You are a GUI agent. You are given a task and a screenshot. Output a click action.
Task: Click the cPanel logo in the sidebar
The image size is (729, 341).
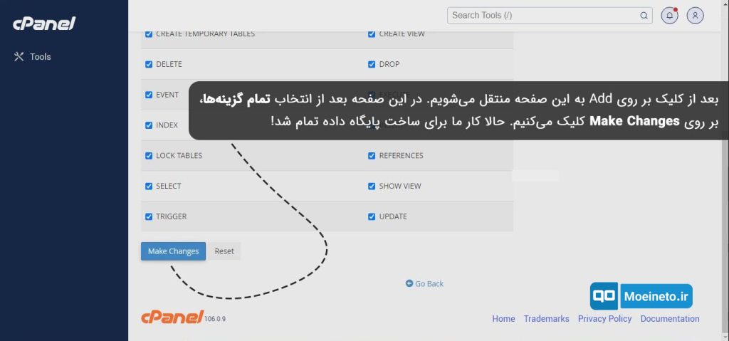43,23
